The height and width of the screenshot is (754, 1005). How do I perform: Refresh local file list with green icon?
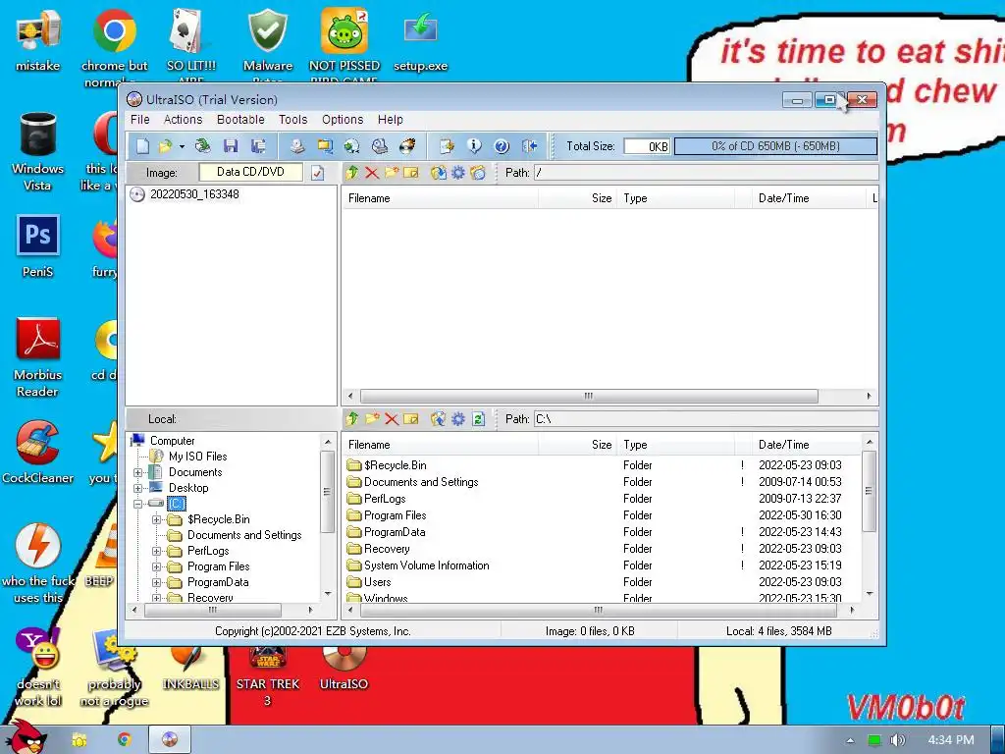(478, 418)
